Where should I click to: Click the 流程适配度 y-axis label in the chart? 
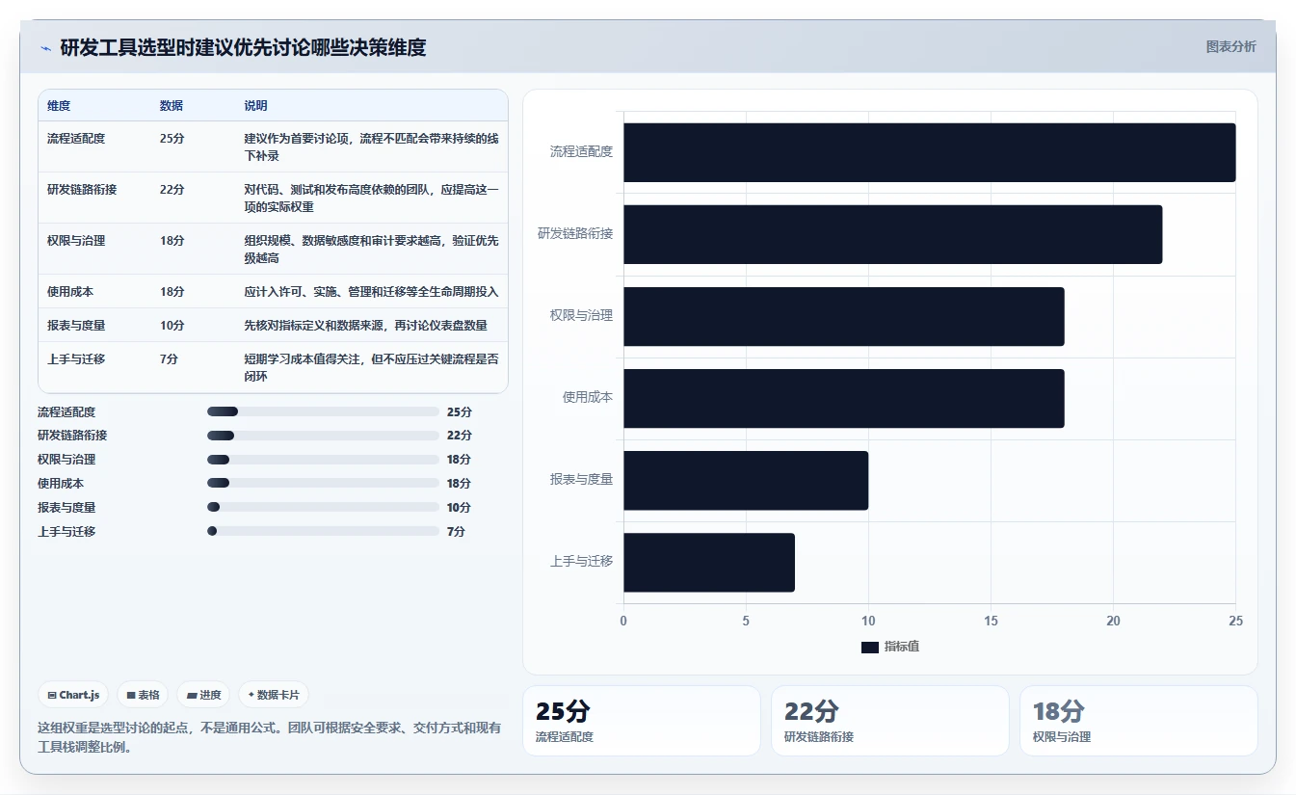(581, 152)
